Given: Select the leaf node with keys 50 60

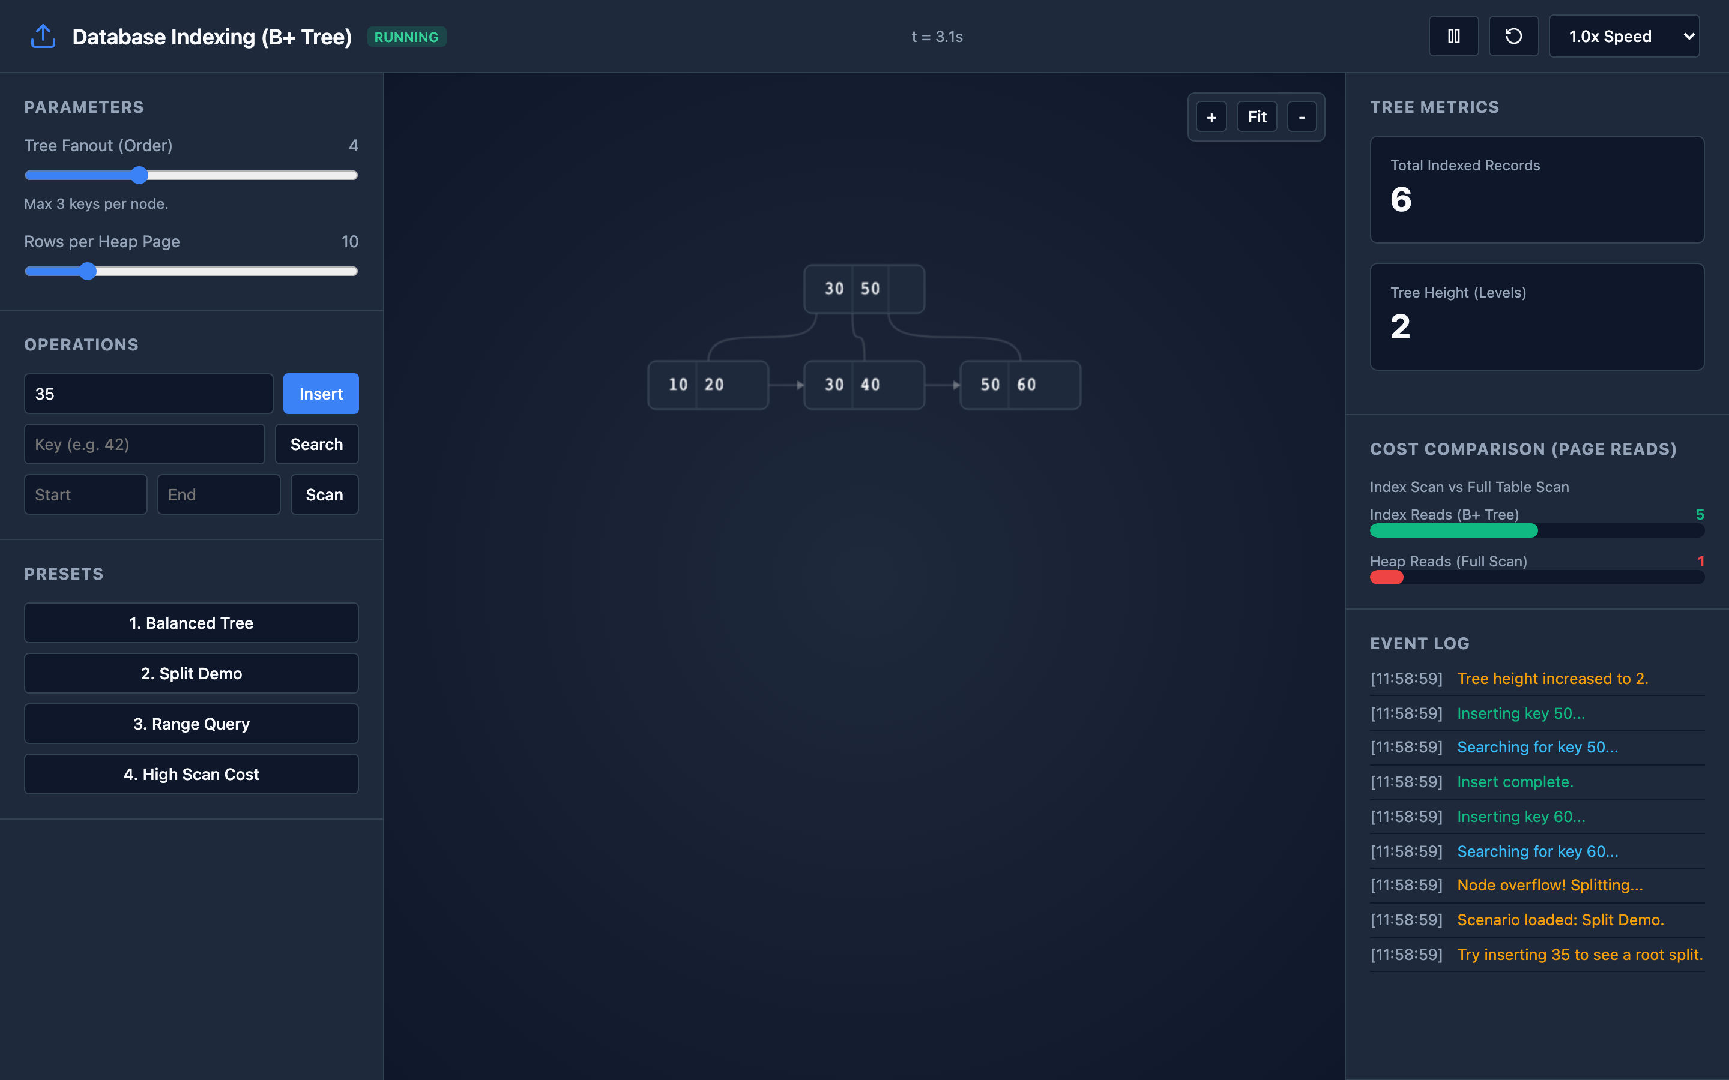Looking at the screenshot, I should point(1020,385).
